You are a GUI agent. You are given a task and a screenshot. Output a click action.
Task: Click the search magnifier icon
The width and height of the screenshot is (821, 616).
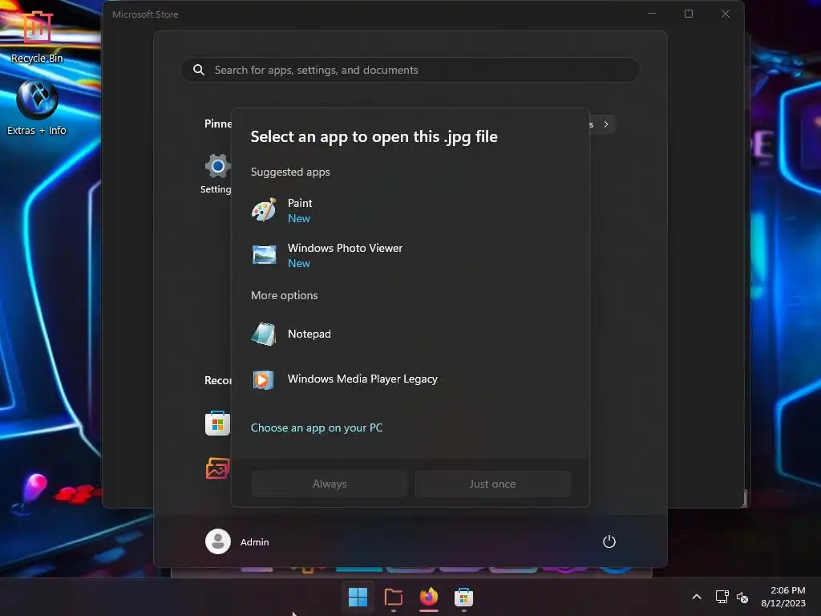(199, 70)
